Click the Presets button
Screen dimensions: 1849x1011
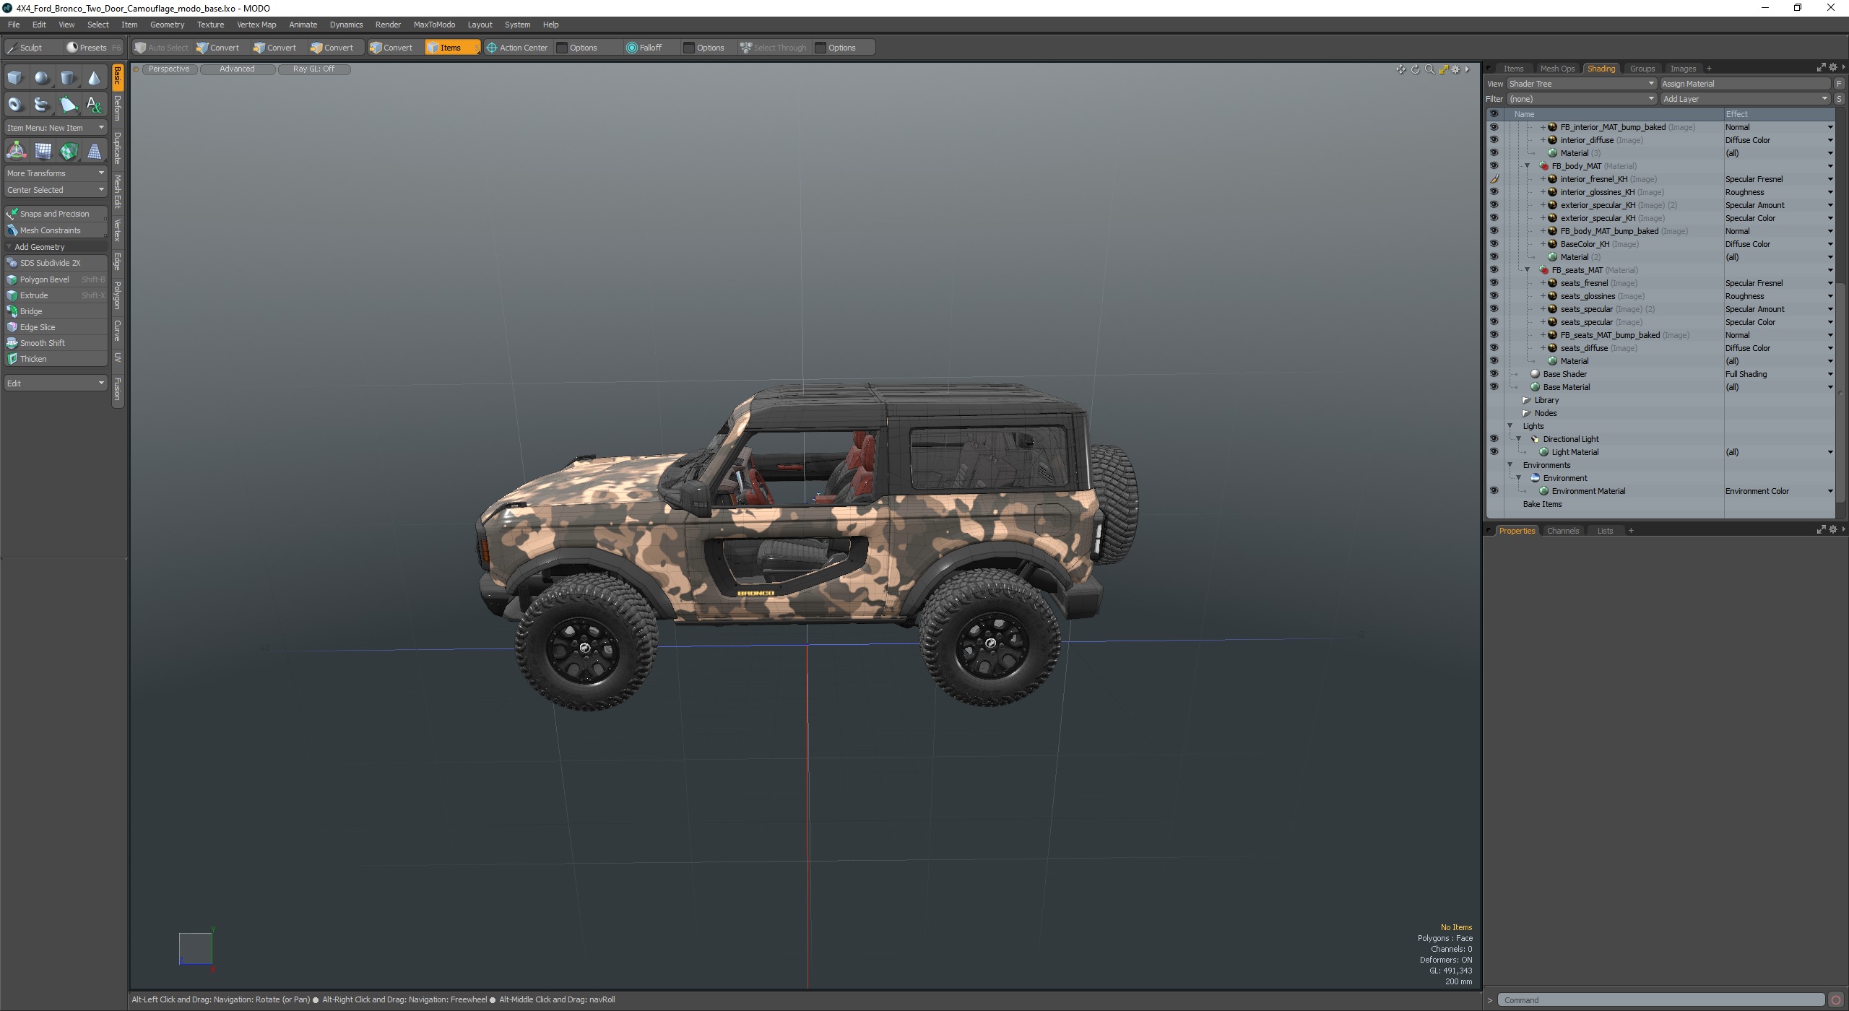(93, 48)
